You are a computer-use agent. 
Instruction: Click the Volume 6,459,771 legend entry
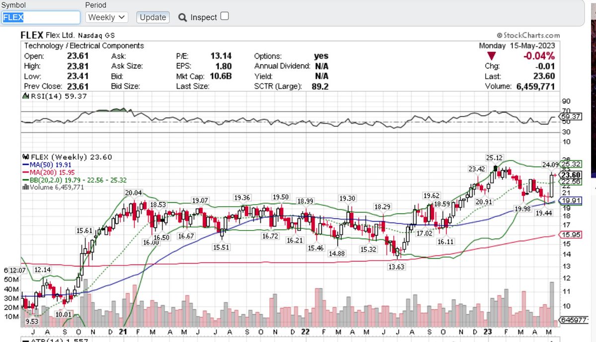pyautogui.click(x=53, y=187)
